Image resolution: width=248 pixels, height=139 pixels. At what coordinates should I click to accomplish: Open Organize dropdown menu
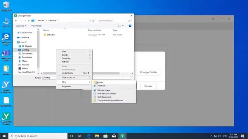(x=21, y=26)
